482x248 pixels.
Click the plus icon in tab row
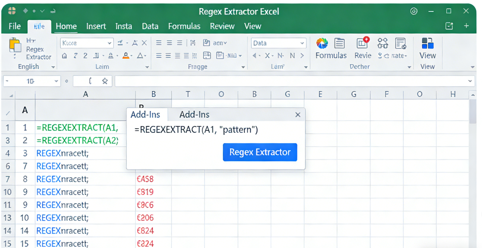pos(466,26)
